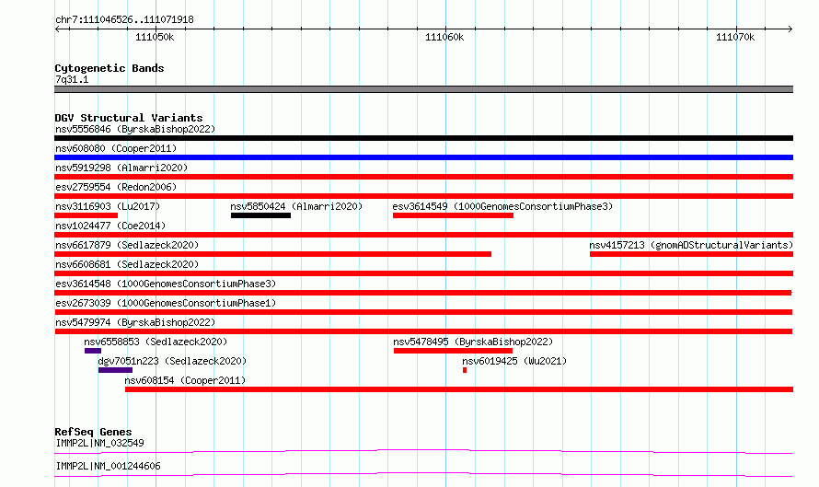
Task: Click the purple nsv6558853 variant bar
Action: pos(93,351)
